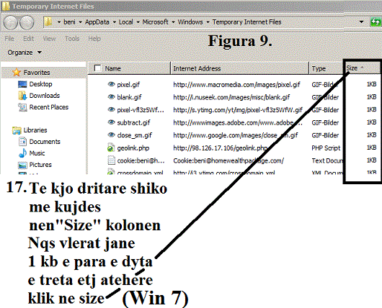Viewport: 382px width, 308px height.
Task: Click the green Refresh icon
Action: coord(376,22)
